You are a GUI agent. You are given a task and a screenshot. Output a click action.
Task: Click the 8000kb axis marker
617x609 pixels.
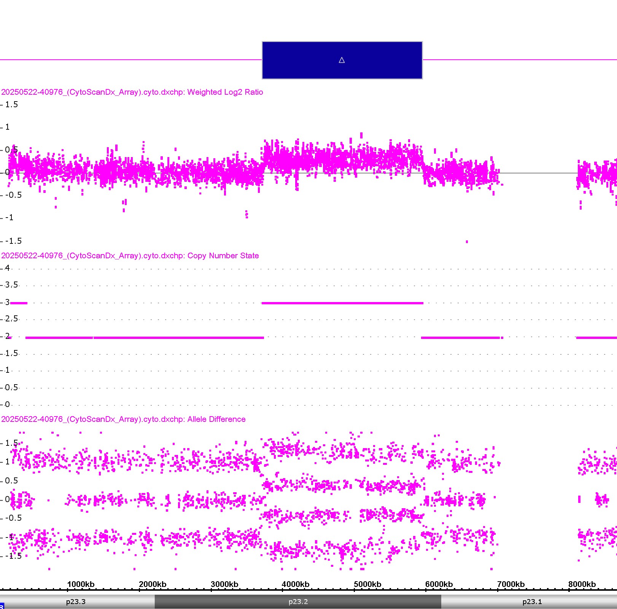pos(582,584)
